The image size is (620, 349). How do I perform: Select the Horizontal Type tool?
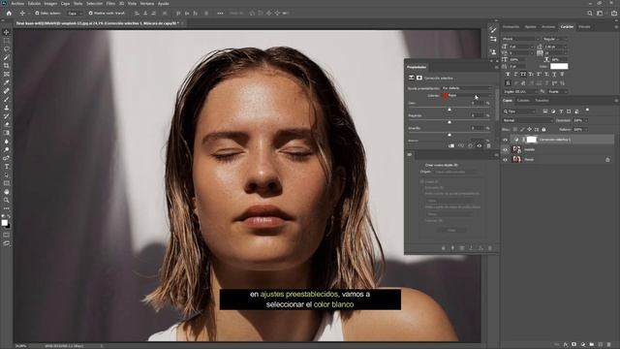tap(7, 167)
